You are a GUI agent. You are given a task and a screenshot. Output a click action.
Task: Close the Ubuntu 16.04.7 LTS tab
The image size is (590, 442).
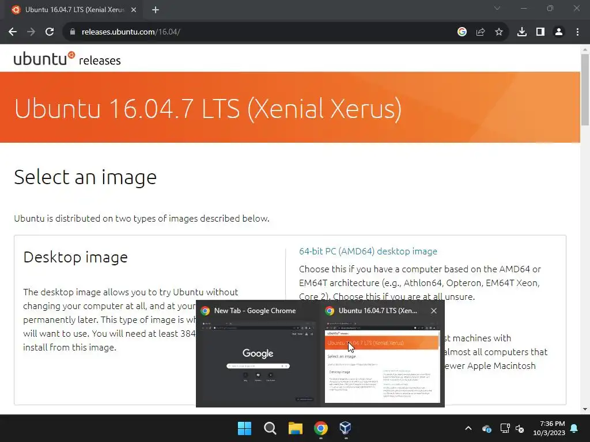click(134, 10)
